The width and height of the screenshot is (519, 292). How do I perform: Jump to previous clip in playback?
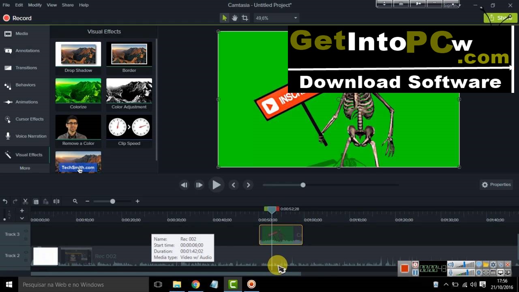(233, 185)
